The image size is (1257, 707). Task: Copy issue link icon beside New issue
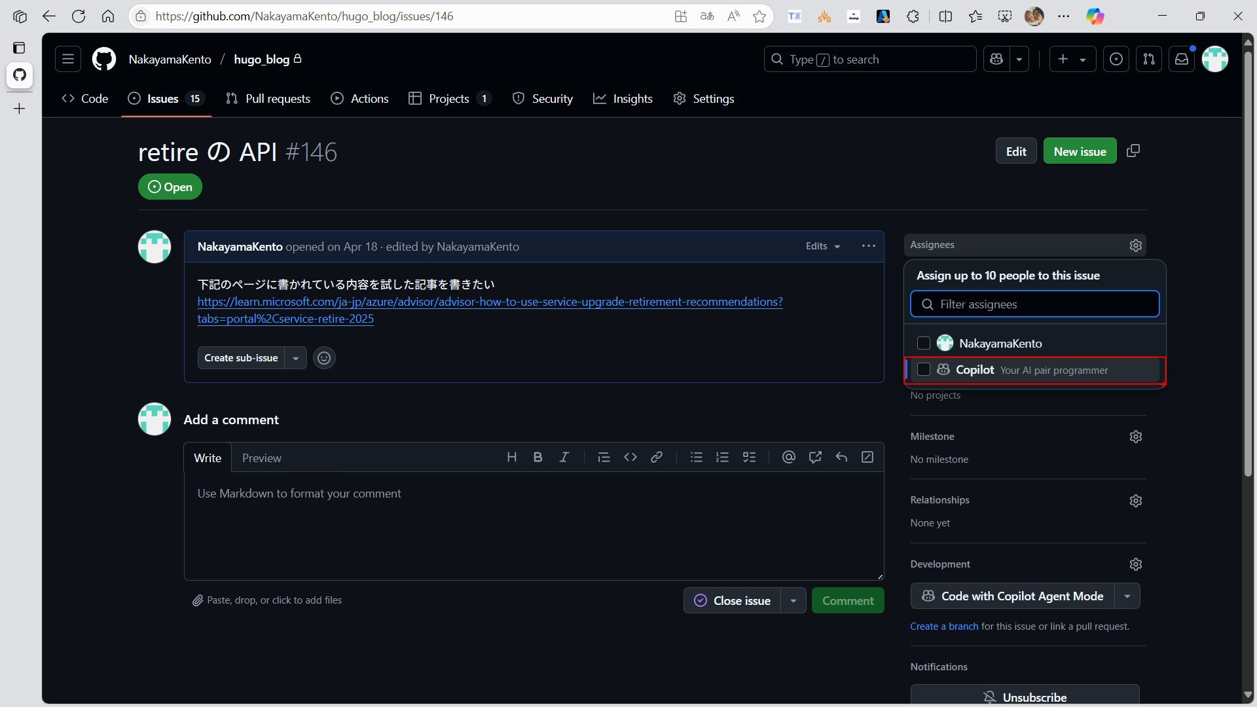click(1133, 151)
